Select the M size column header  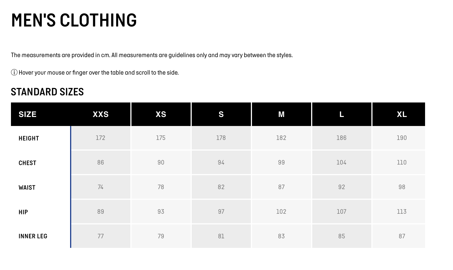[x=281, y=114]
